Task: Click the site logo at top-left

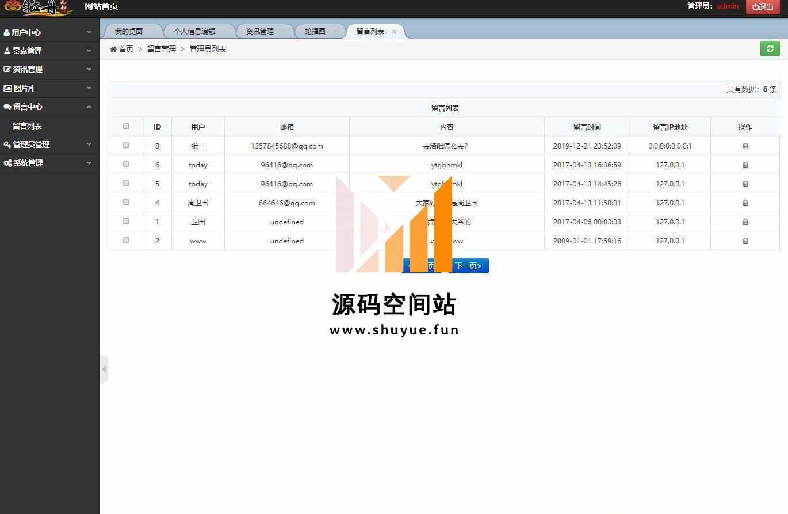Action: point(39,8)
